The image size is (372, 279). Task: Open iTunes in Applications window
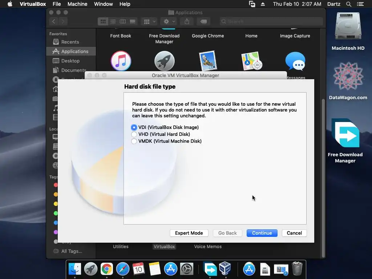(x=121, y=61)
